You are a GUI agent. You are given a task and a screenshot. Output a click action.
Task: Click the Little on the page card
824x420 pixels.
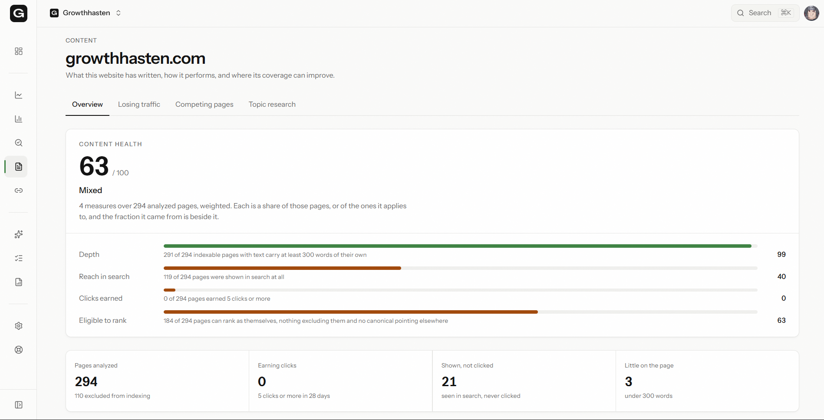click(707, 381)
